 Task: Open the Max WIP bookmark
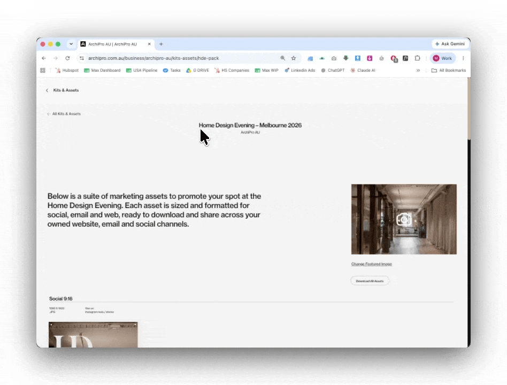266,70
